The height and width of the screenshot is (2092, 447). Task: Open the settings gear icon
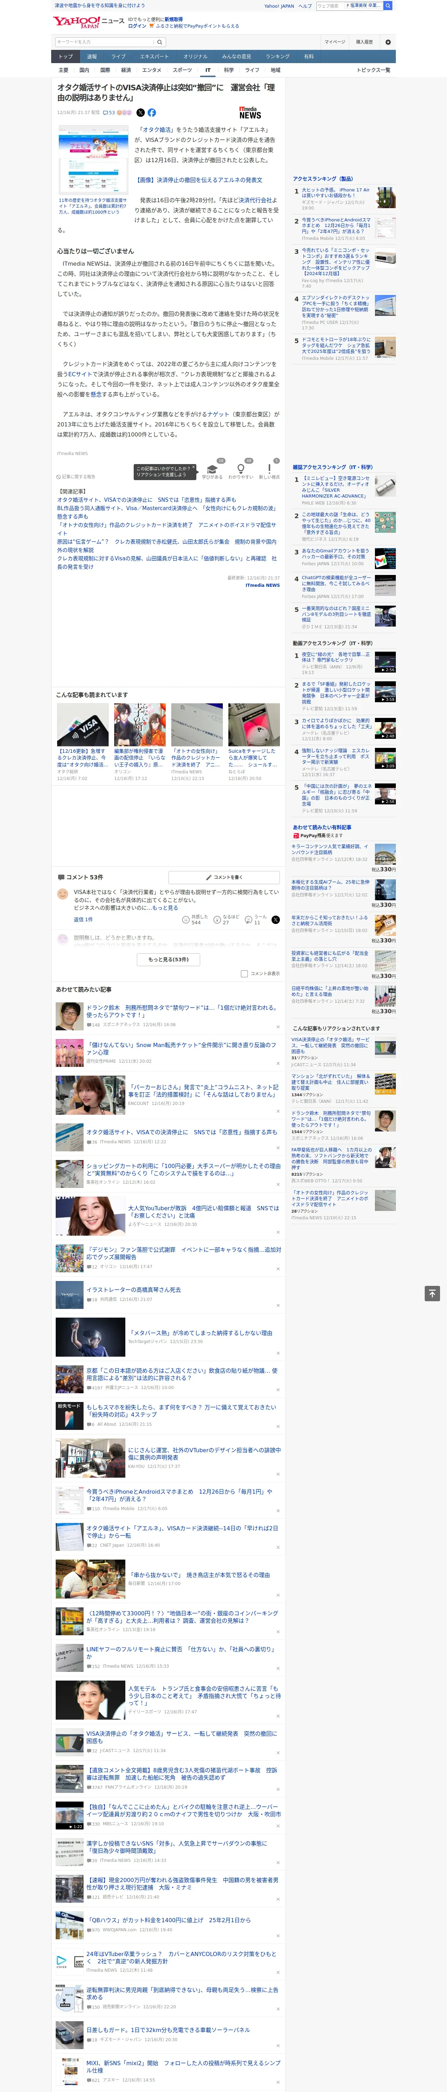388,42
